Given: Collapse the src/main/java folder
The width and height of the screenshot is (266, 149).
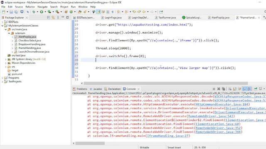Looking at the screenshot, I should pos(5,29).
